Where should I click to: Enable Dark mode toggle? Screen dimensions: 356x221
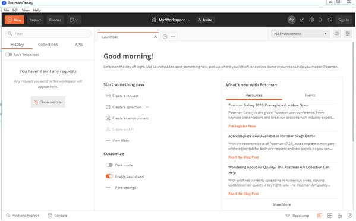(109, 165)
